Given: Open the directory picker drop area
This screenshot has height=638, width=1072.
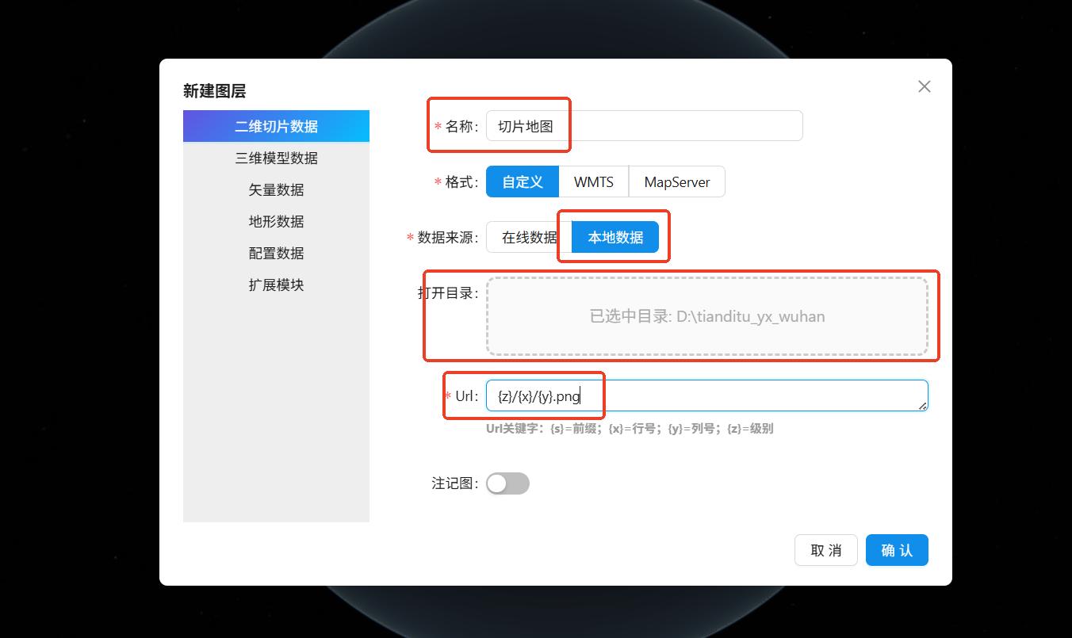Looking at the screenshot, I should click(707, 316).
